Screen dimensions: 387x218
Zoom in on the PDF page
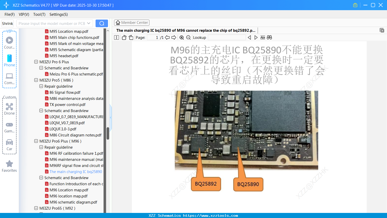pyautogui.click(x=182, y=37)
